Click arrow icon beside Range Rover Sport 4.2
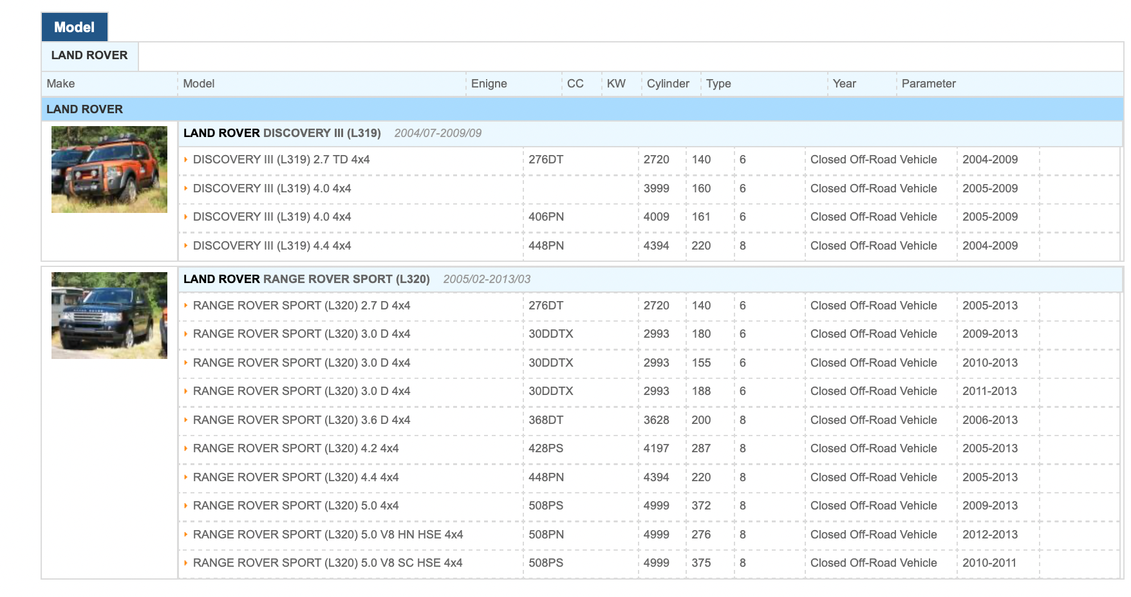 click(186, 448)
